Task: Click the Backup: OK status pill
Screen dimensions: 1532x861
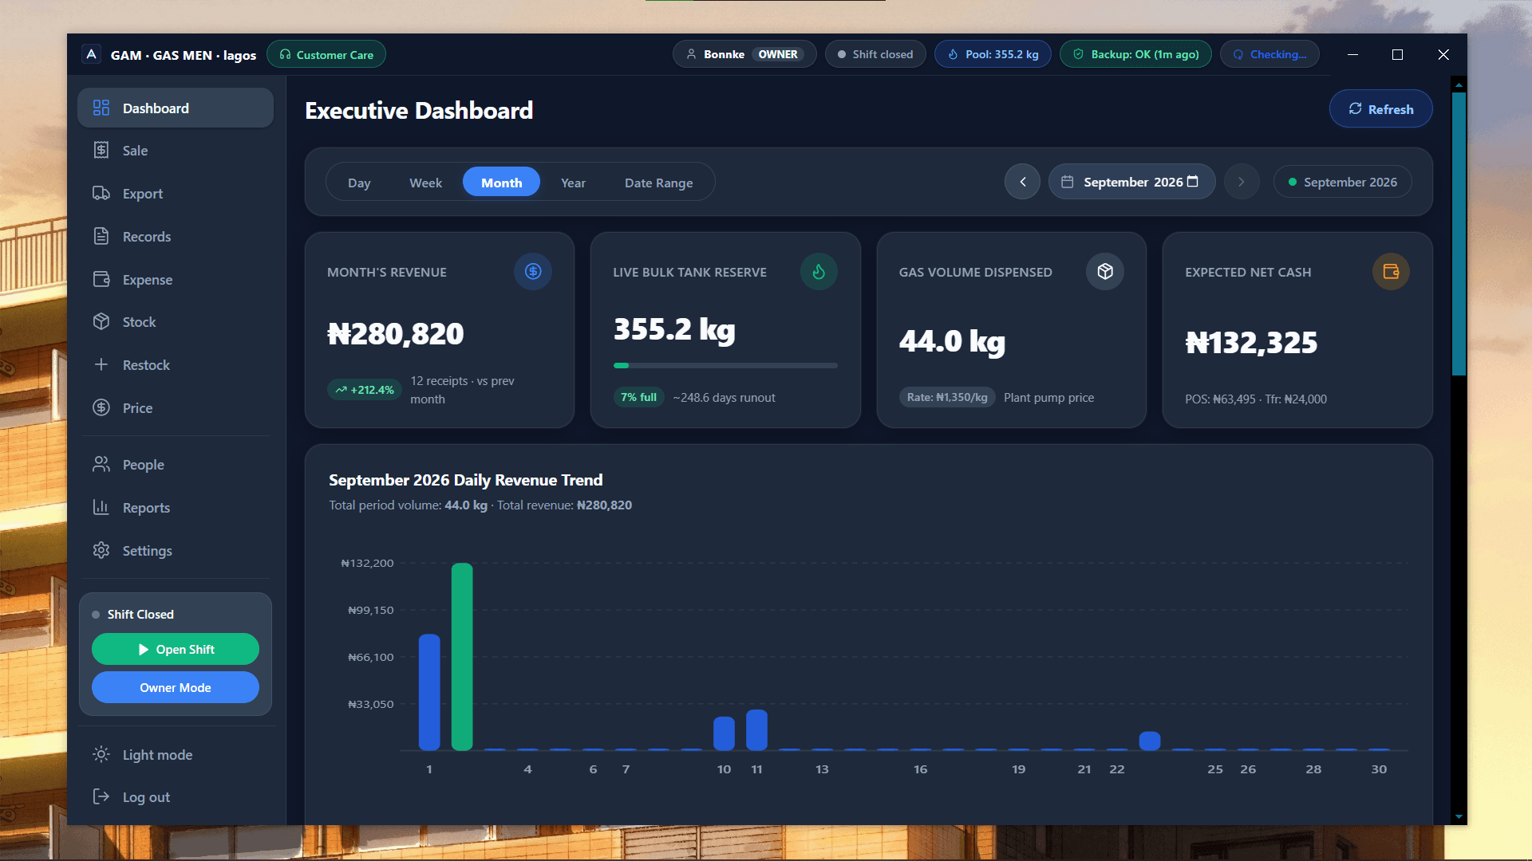Action: [1135, 54]
